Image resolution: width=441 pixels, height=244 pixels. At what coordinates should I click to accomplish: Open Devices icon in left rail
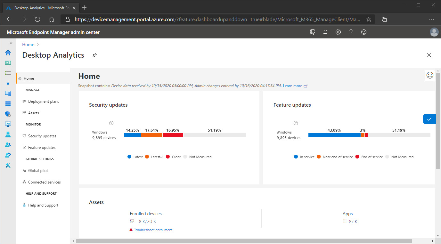point(8,94)
